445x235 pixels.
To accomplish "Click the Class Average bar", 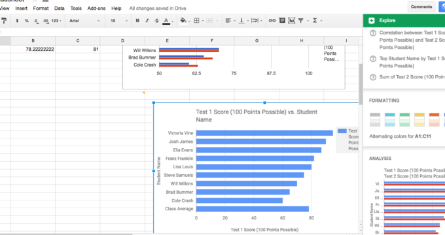I will pos(253,209).
